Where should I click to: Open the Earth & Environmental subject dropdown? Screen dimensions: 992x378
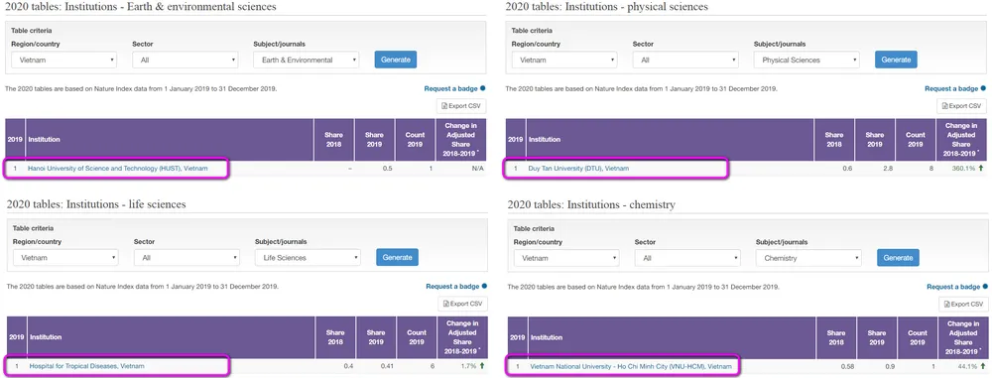306,61
